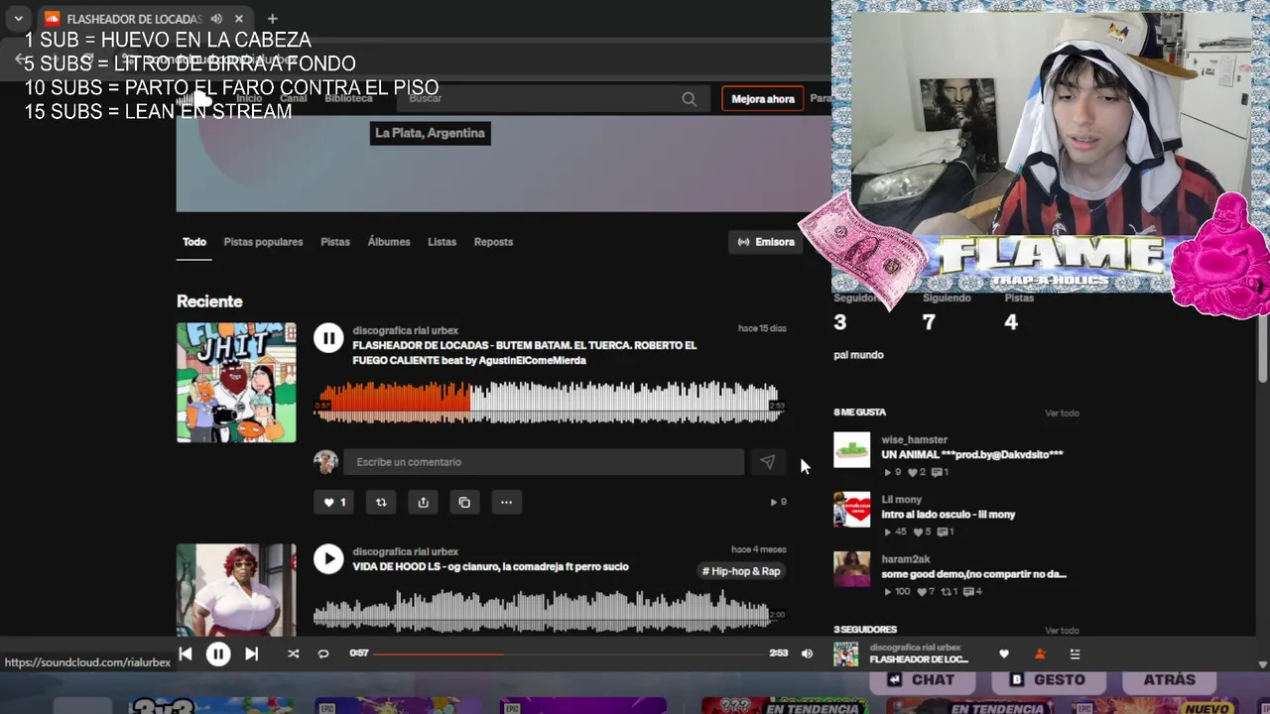The width and height of the screenshot is (1270, 714).
Task: Open 'intro al lado osculo - lil mony' track
Action: [948, 515]
